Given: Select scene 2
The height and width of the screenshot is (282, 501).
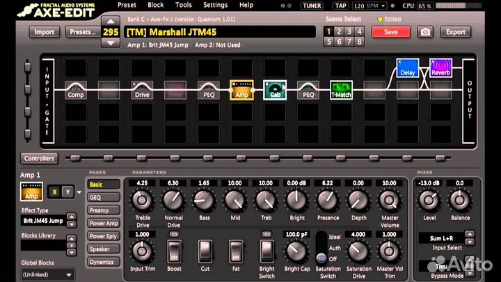Looking at the screenshot, I should tap(339, 31).
